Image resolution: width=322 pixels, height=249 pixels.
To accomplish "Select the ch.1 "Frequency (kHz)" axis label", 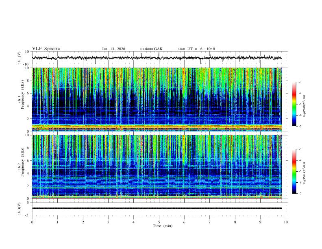I will click(x=22, y=94).
